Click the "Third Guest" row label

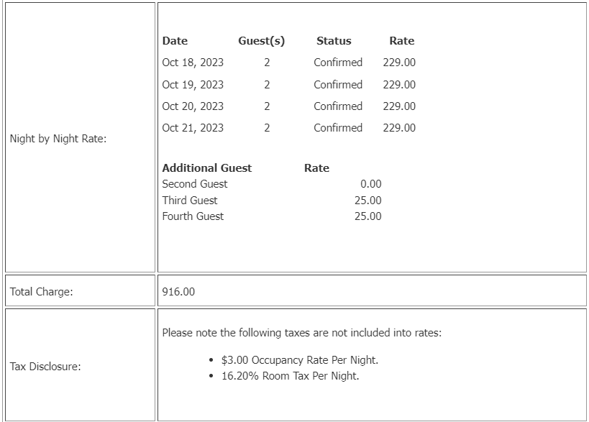(x=190, y=200)
